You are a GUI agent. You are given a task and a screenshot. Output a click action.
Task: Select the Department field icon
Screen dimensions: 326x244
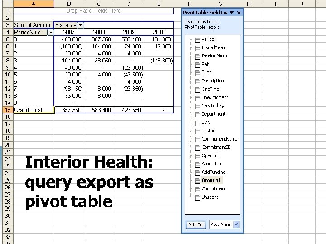197,114
